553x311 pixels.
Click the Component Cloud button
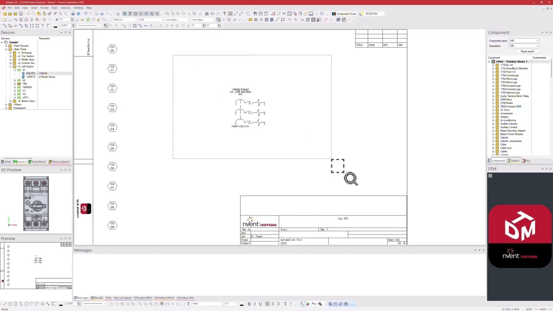point(344,13)
